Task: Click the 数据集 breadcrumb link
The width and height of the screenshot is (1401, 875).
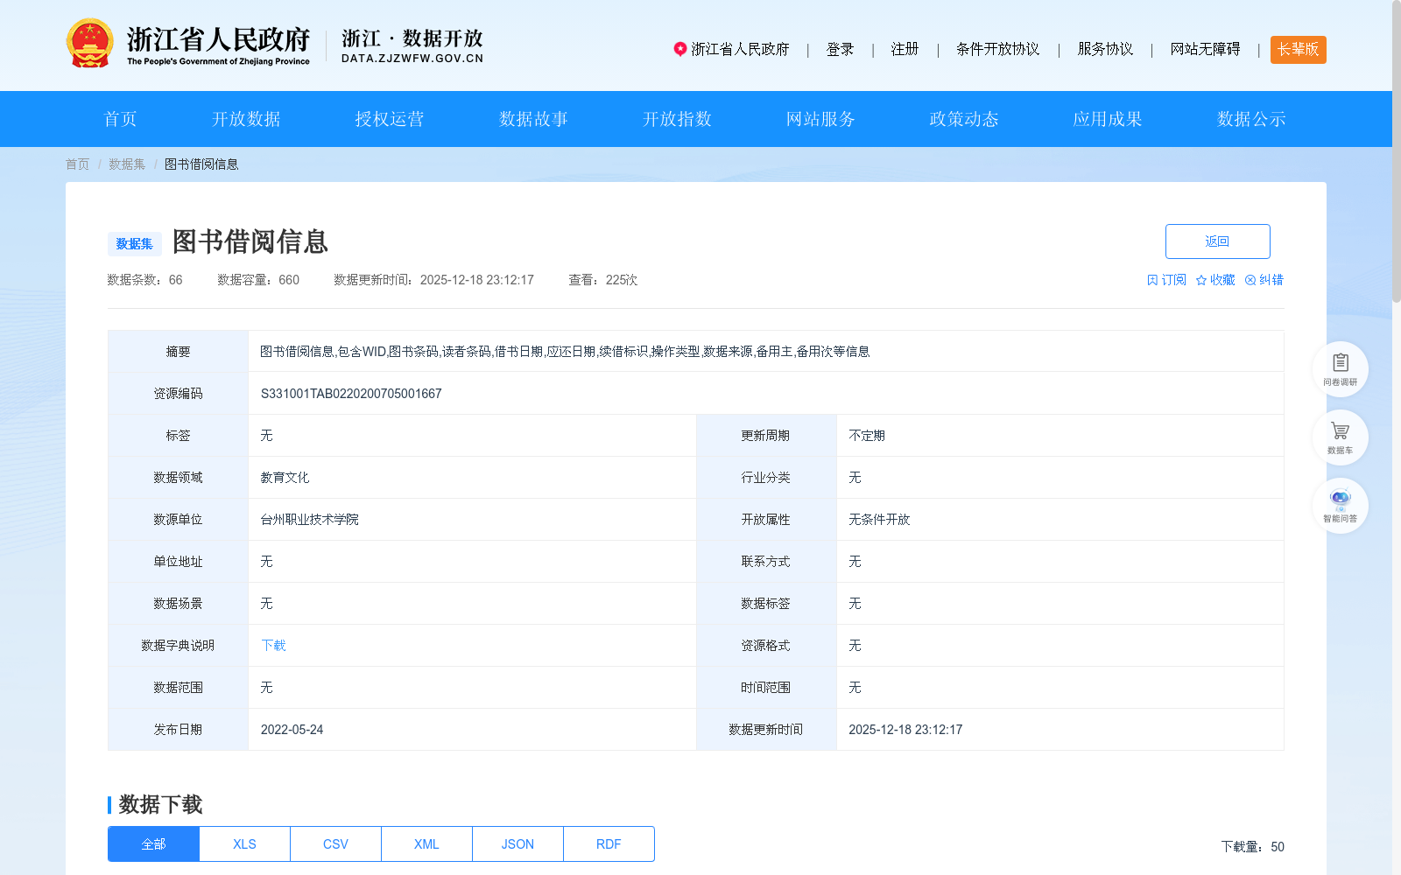Action: point(127,164)
